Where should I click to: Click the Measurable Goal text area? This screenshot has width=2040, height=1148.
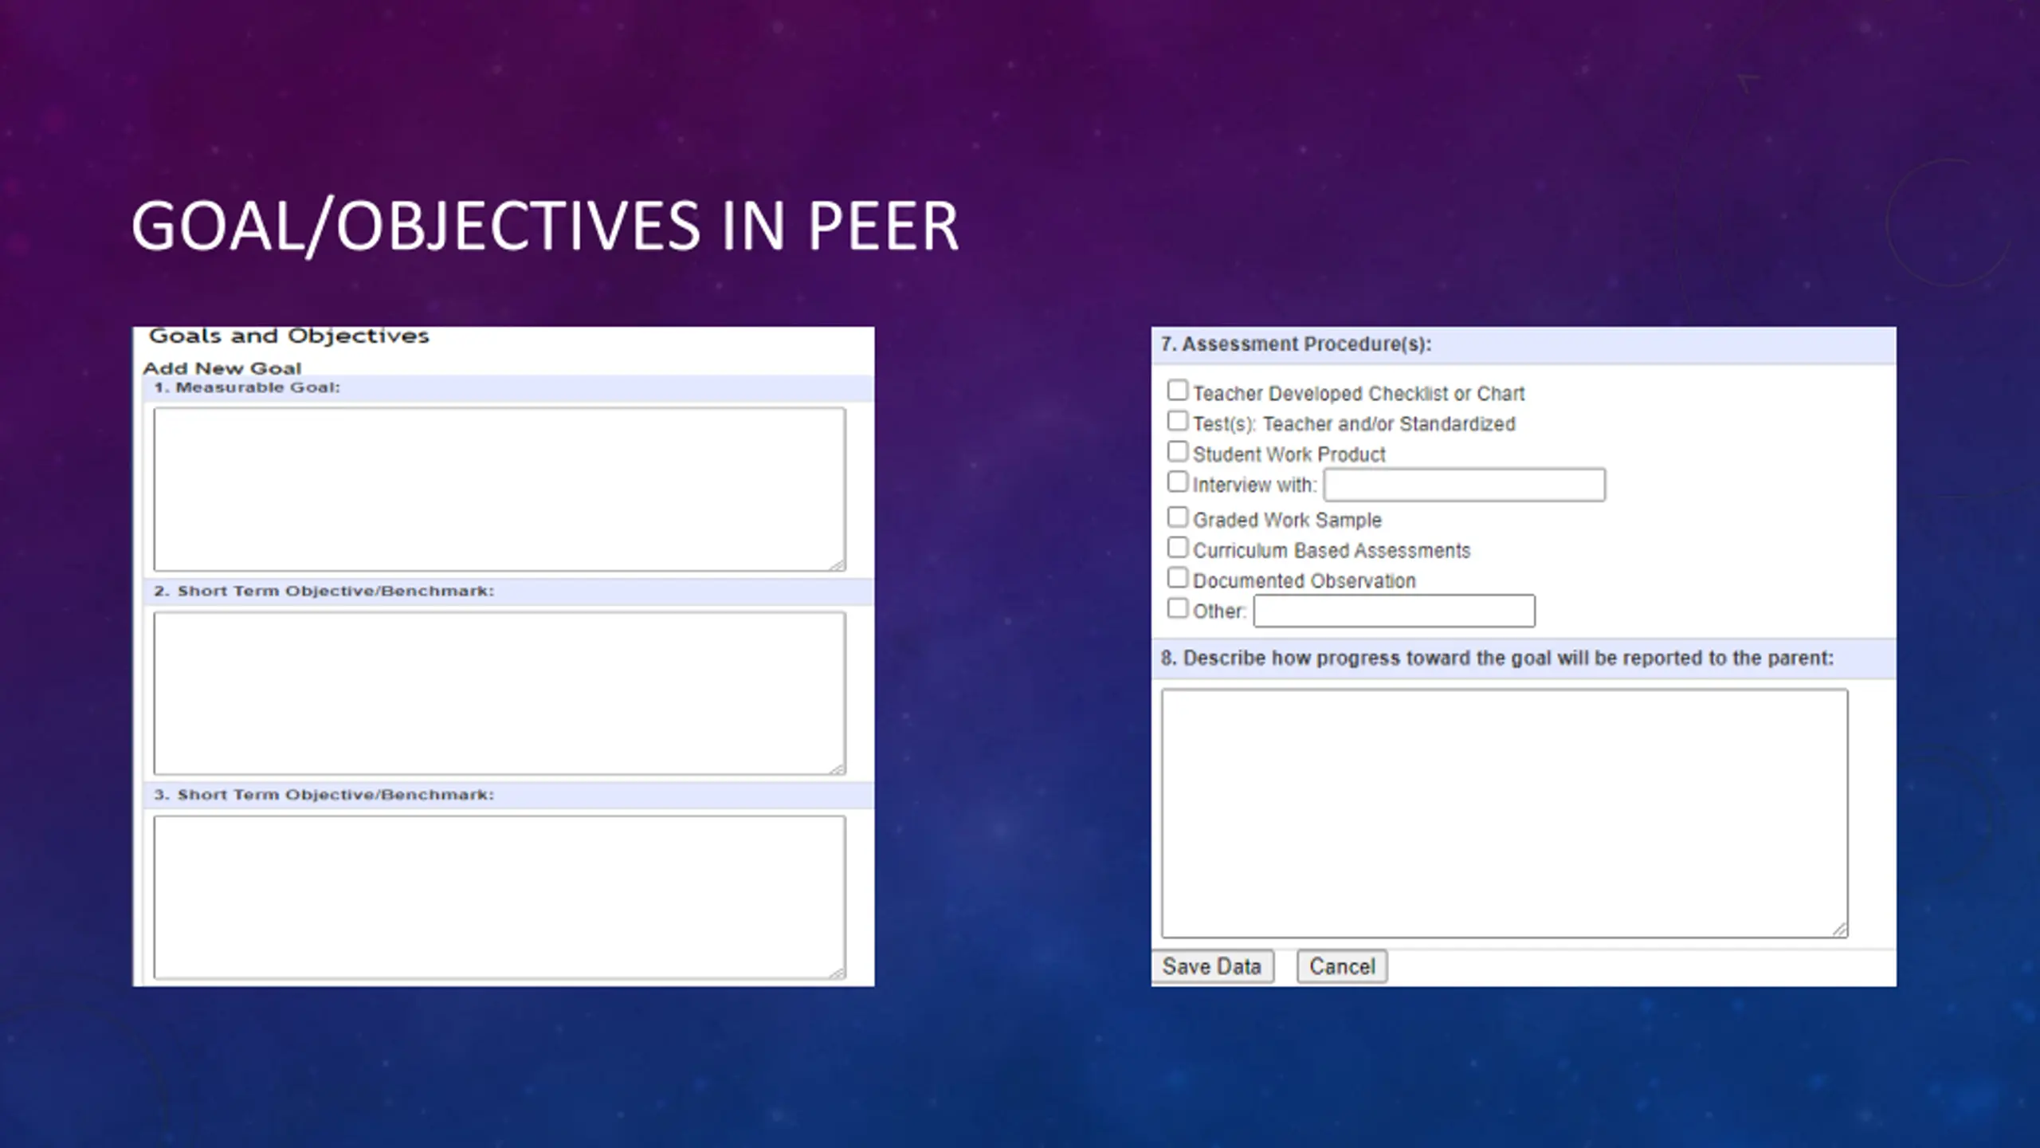point(500,489)
